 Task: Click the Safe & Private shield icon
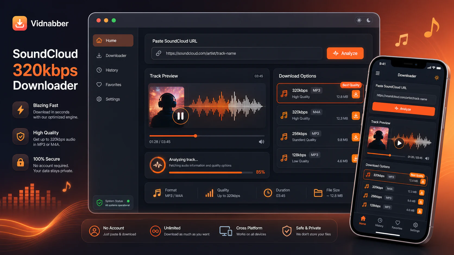[x=287, y=231]
